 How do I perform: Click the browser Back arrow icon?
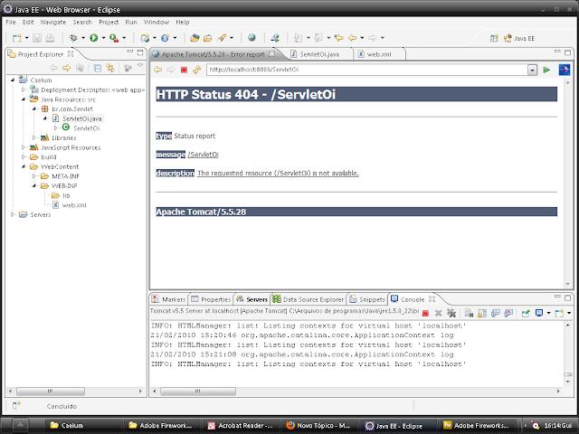point(157,70)
